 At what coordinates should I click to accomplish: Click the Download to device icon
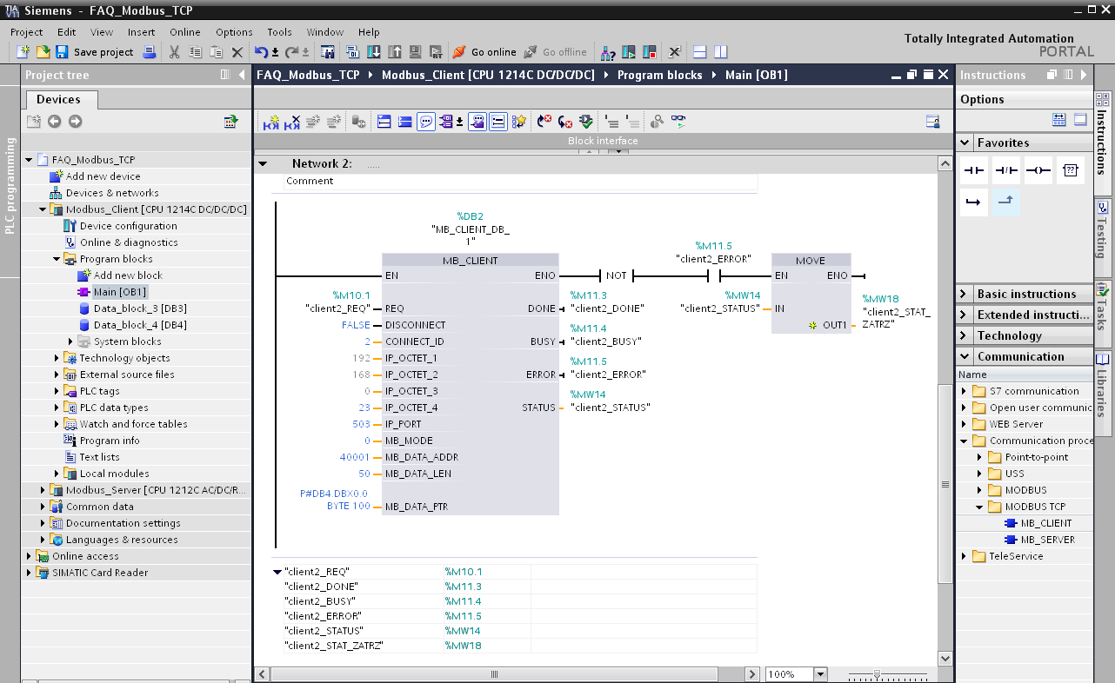click(x=373, y=52)
